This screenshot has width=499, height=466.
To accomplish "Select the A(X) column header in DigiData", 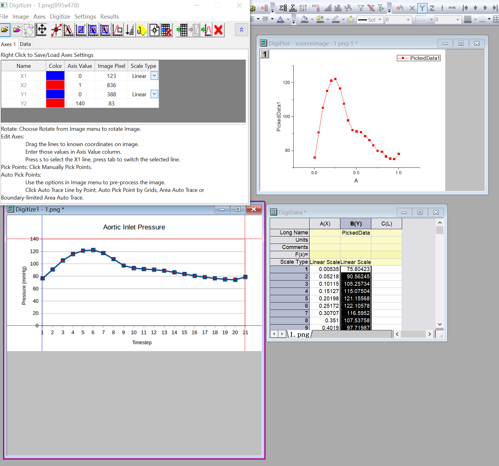I will [x=325, y=224].
